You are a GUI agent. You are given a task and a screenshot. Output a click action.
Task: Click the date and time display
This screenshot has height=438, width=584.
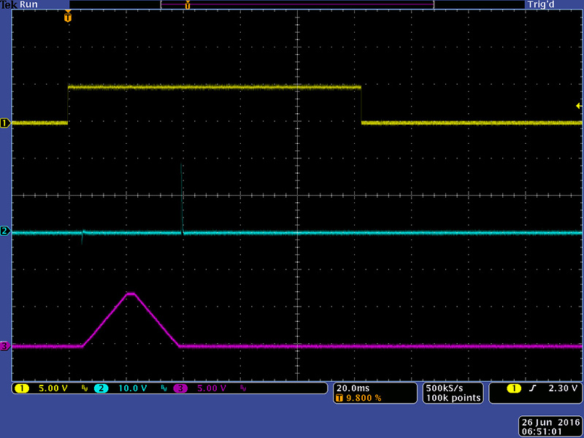tap(548, 427)
